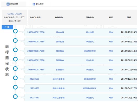Screen dimensions: 138x102
Task: Click the date 2018年10月18日
Action: point(129,42)
